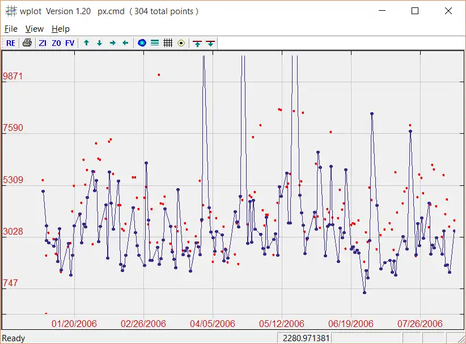The image size is (466, 344).
Task: Click x-axis date 06/19/2006
Action: point(351,324)
